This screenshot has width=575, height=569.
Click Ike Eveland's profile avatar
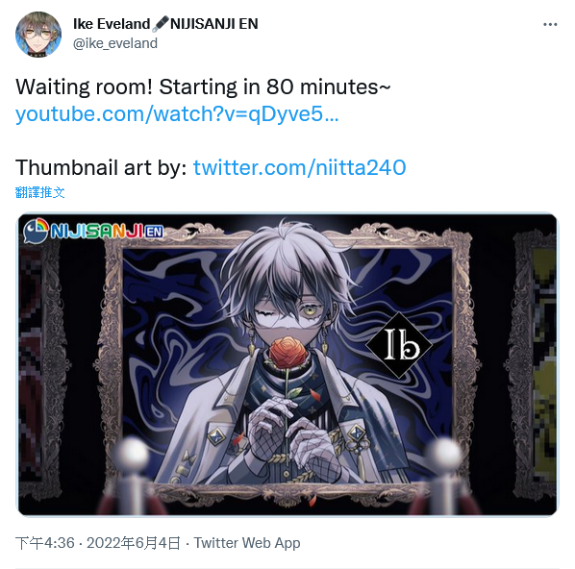click(x=38, y=35)
